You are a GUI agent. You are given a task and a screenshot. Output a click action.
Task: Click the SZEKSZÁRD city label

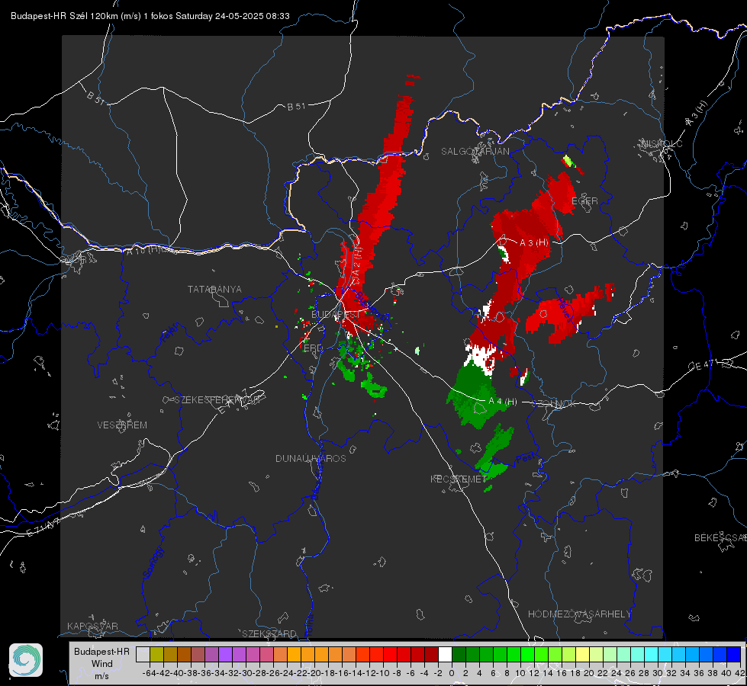[269, 633]
